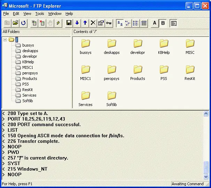Collapse the root '/' folder tree node
This screenshot has height=188, width=211.
coord(5,40)
